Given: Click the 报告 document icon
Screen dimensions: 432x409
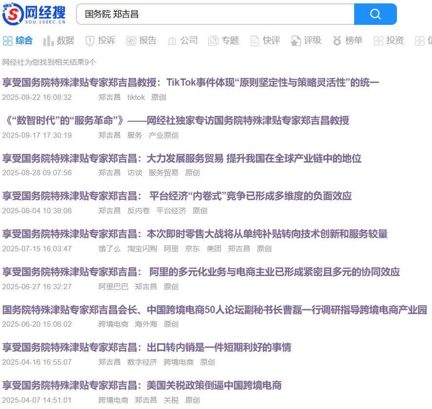Looking at the screenshot, I should point(131,41).
